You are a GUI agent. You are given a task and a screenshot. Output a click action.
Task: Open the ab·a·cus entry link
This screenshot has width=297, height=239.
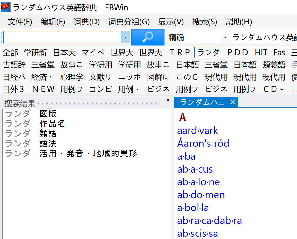click(195, 169)
